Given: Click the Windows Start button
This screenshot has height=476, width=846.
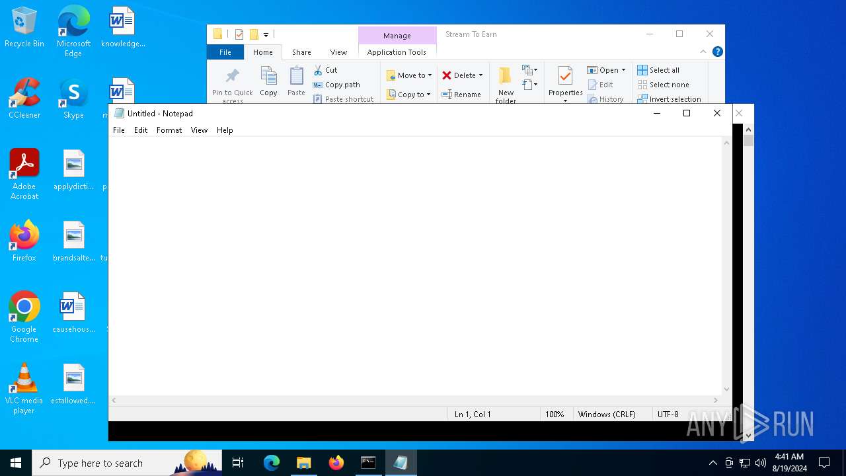Looking at the screenshot, I should coord(16,463).
